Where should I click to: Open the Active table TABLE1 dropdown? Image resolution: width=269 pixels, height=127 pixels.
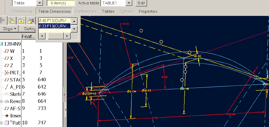tap(128, 3)
